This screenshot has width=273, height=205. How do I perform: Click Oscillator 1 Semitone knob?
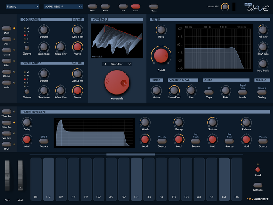coord(44,47)
